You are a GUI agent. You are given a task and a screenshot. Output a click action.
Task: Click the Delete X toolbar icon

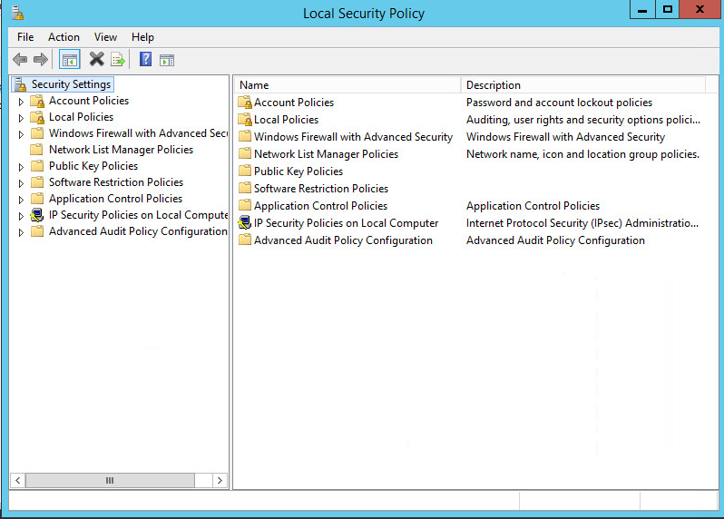[x=96, y=60]
